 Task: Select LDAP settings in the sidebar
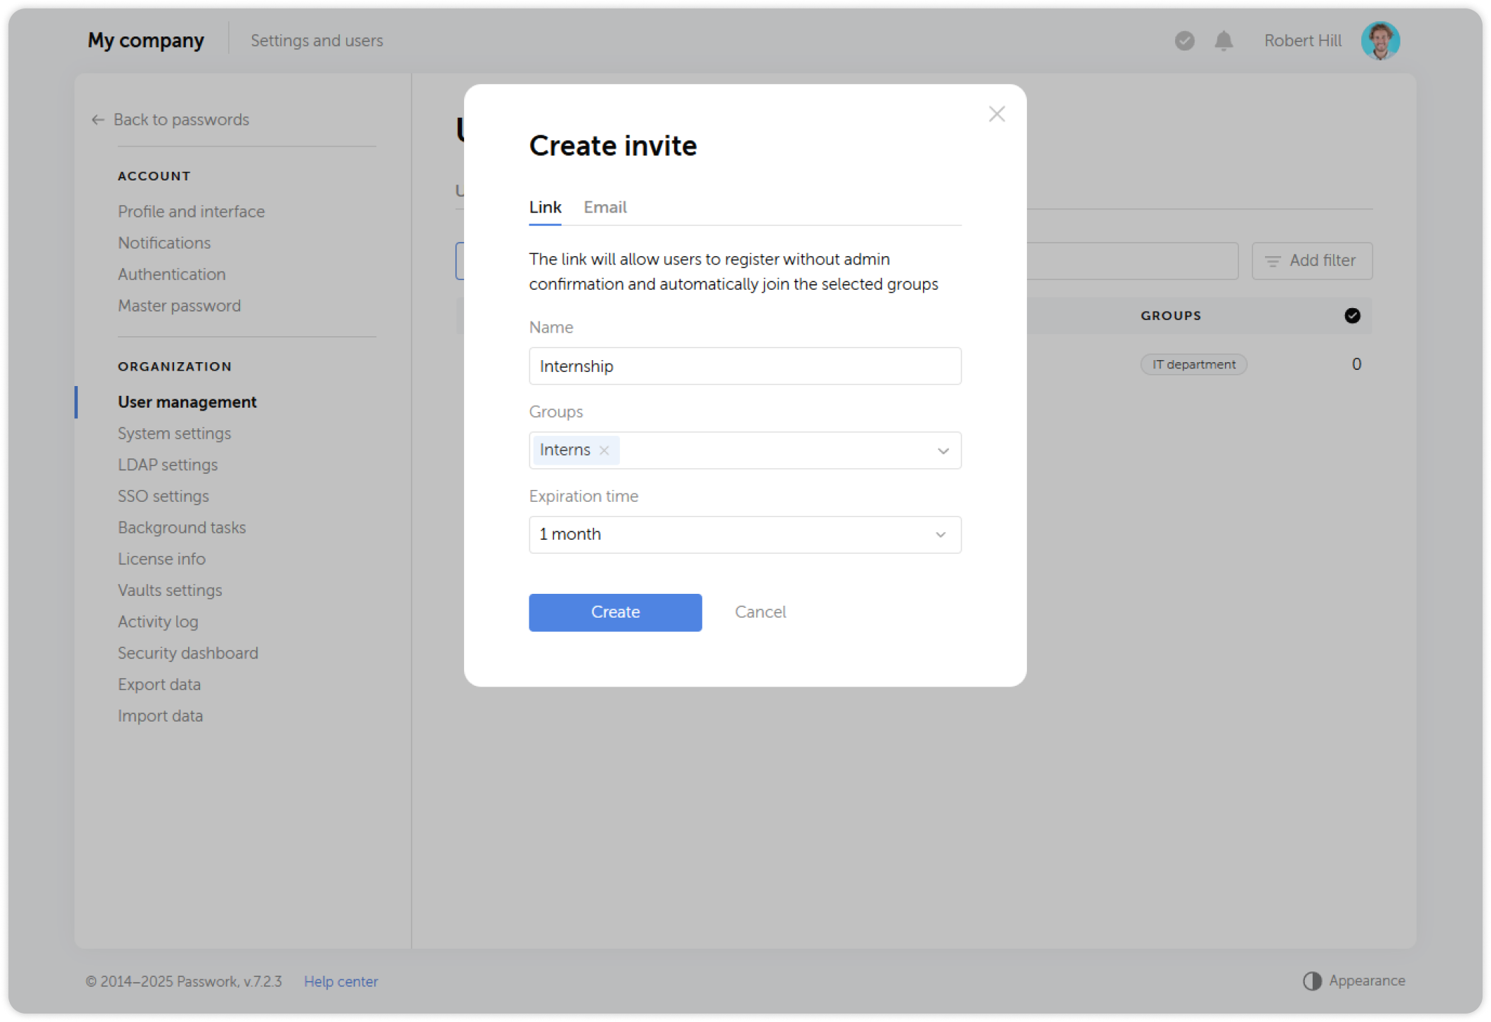[168, 464]
